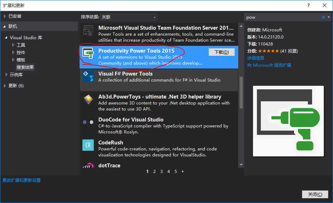Viewport: 333px width, 203px height.
Task: Close the 扩展和更新 dialog window
Action: [324, 5]
